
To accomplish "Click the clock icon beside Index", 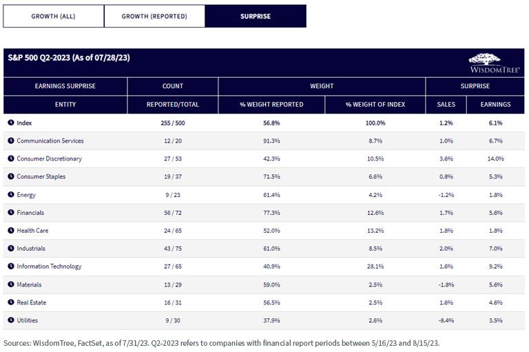I will click(x=11, y=123).
